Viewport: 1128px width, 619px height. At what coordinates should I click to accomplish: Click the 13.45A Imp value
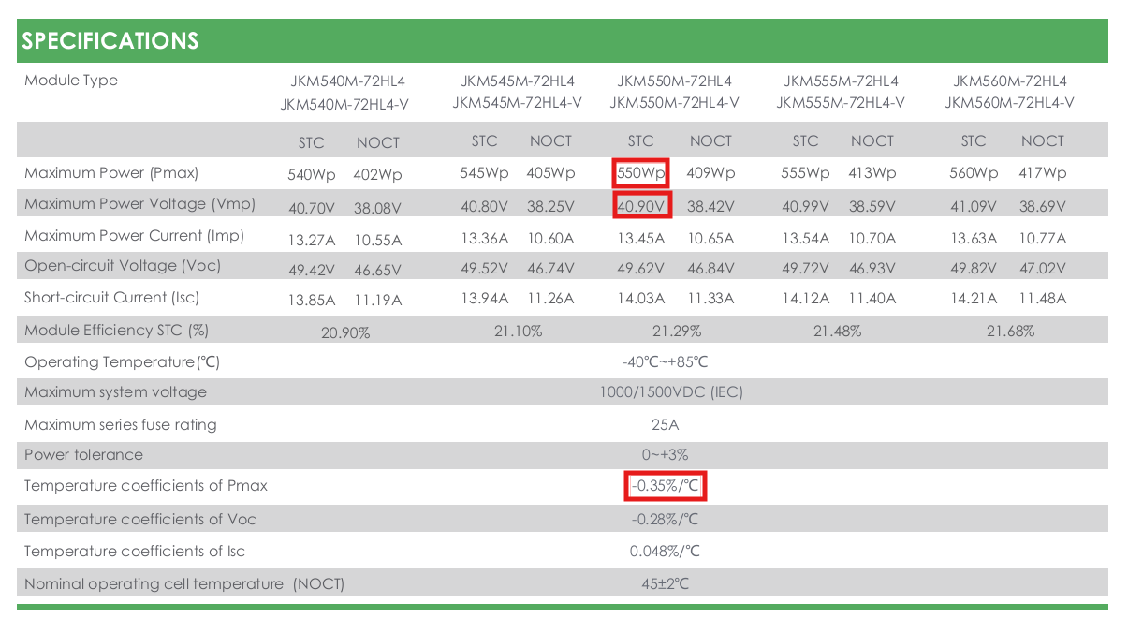641,239
